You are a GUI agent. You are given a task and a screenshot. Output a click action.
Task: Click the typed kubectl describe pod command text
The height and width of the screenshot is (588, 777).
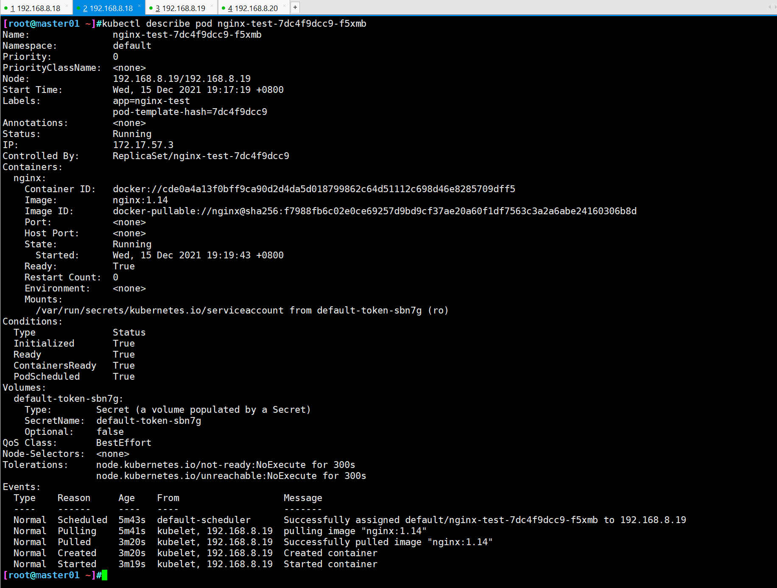pos(234,24)
